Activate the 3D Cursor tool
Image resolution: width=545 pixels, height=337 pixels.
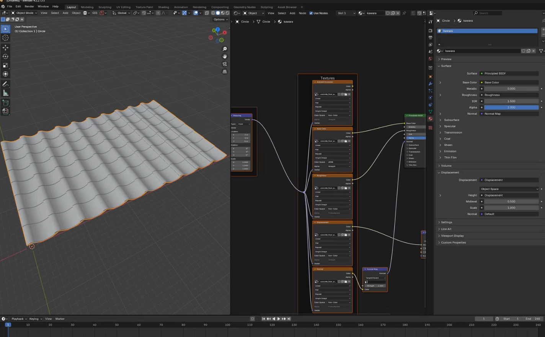(5, 38)
